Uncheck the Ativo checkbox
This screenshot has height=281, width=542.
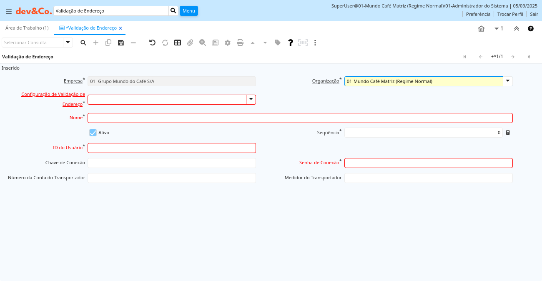93,133
